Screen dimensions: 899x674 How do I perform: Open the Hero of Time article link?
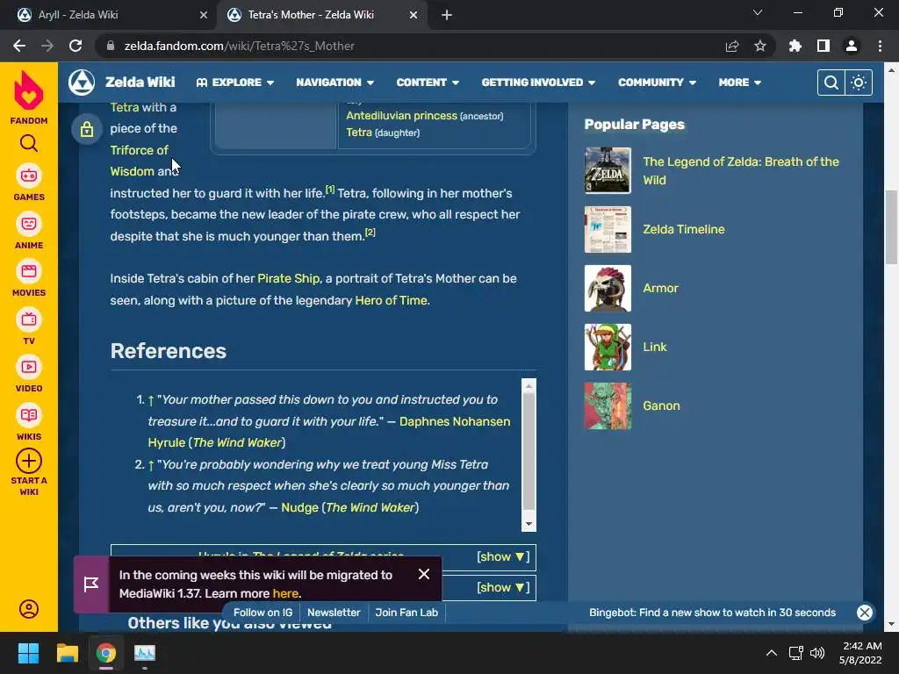click(391, 300)
